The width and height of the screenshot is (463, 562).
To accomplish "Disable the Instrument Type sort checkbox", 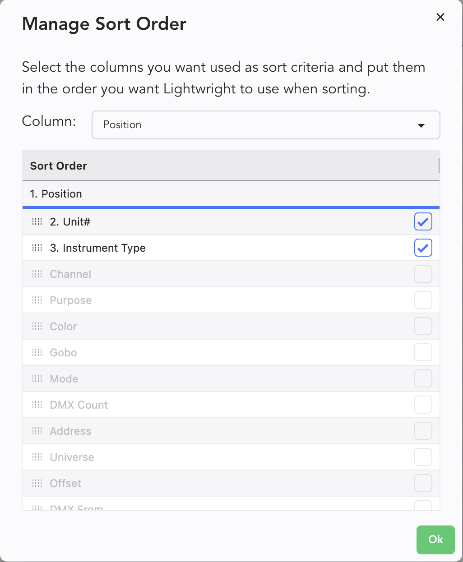I will coord(423,248).
